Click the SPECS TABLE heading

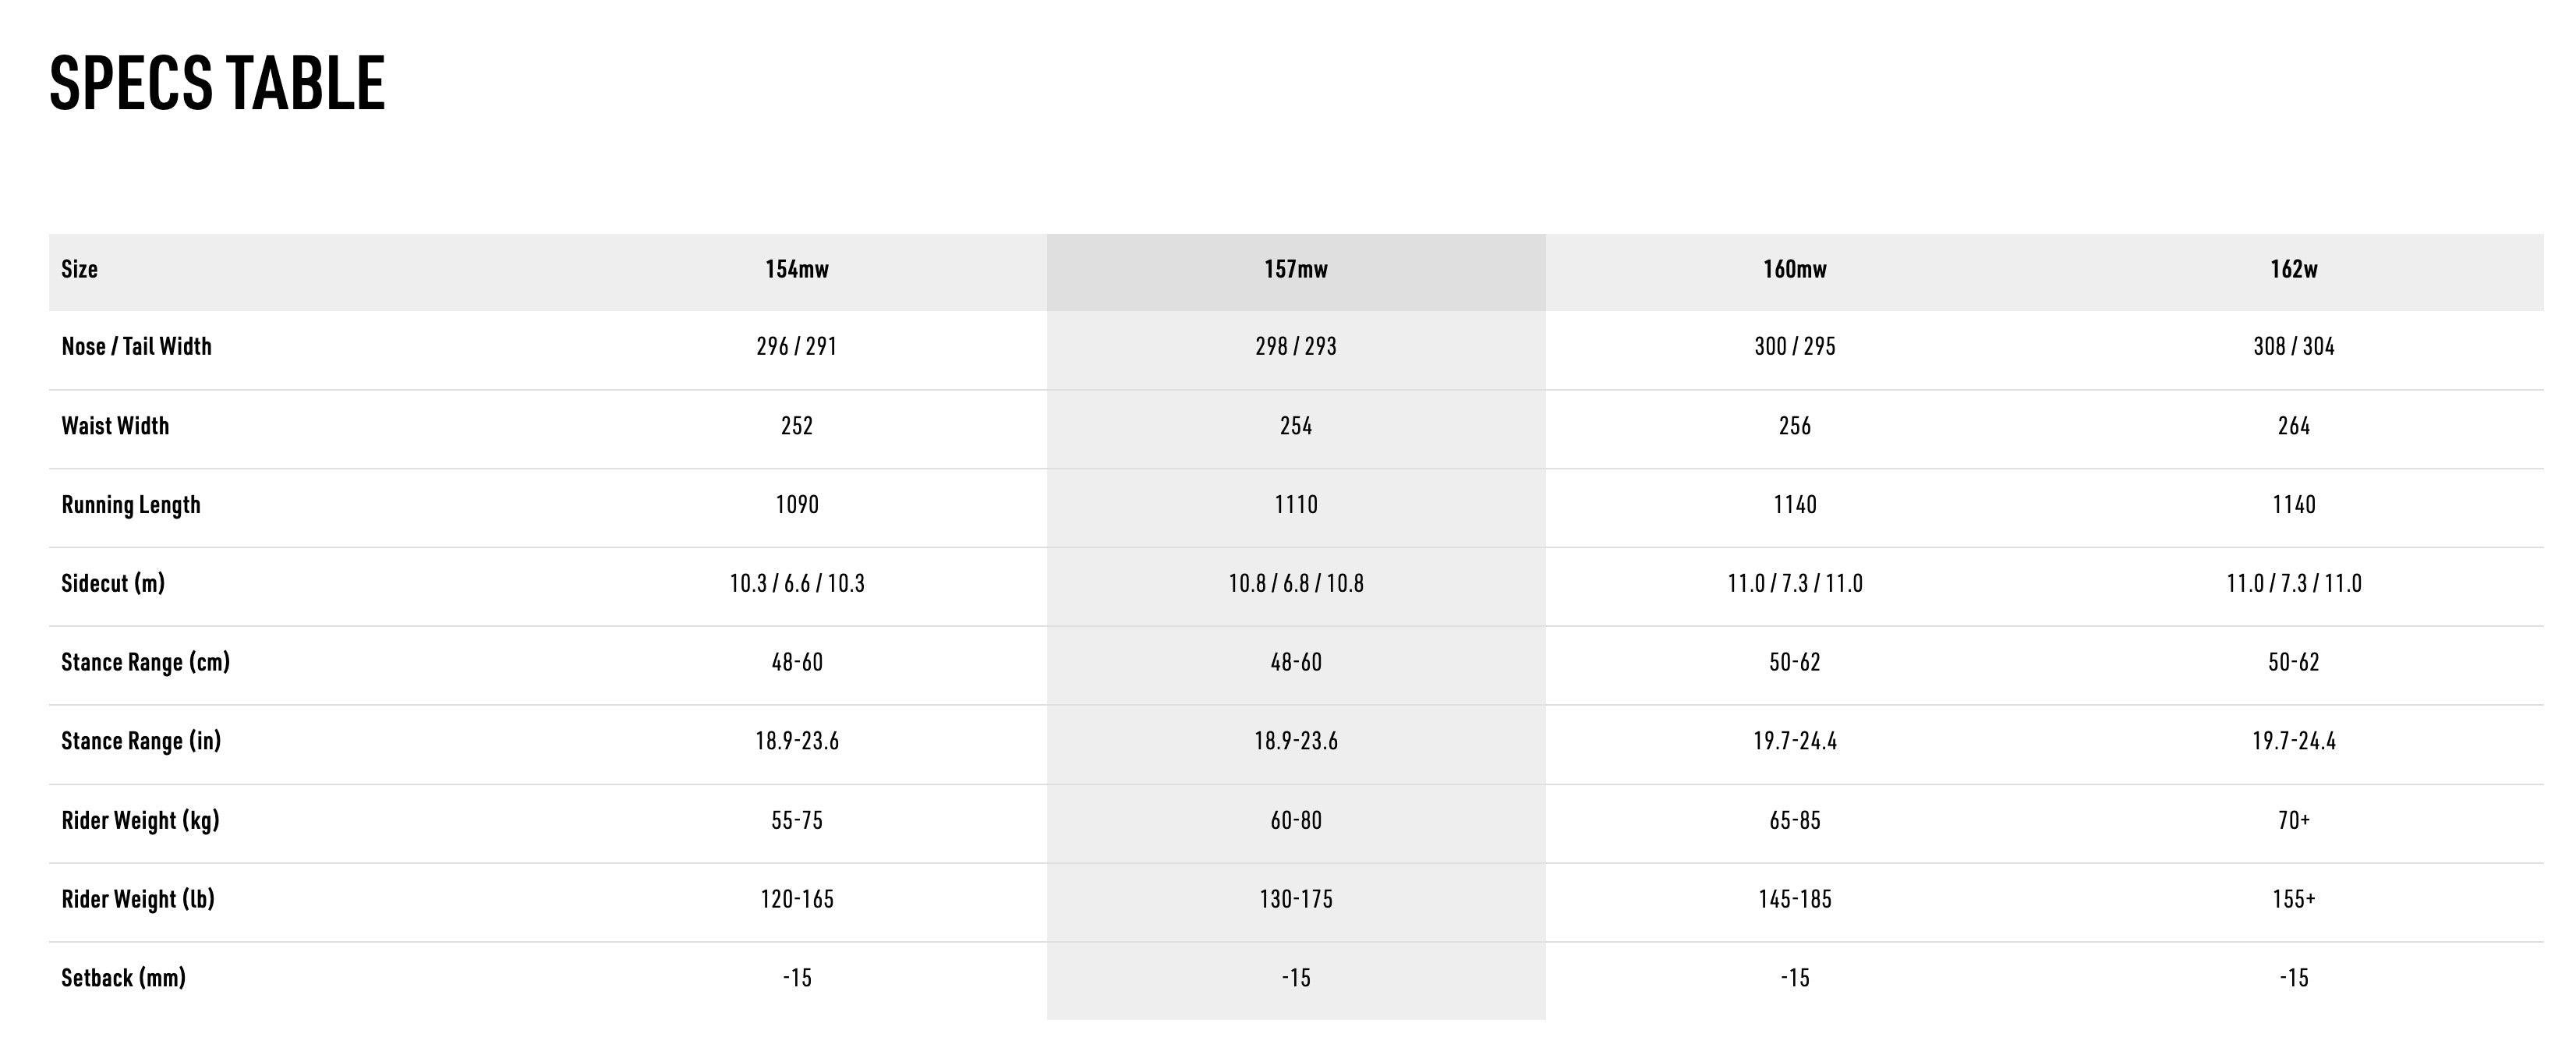tap(217, 83)
